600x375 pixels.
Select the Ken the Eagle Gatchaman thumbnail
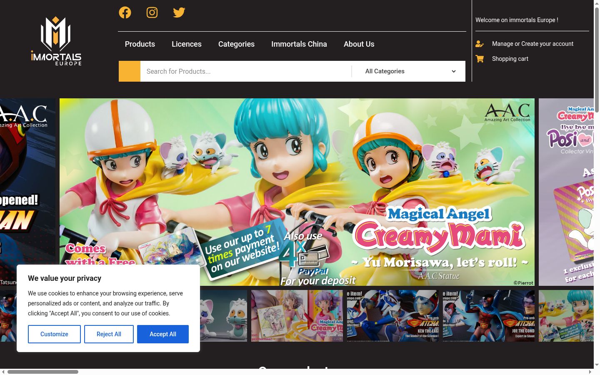click(x=393, y=316)
